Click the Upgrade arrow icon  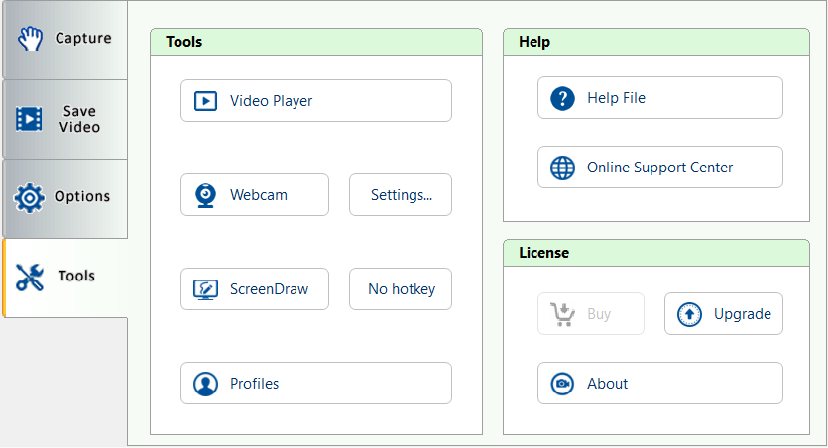coord(689,314)
